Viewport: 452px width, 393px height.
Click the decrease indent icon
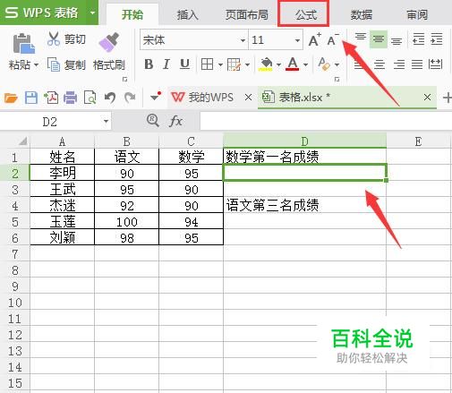coord(418,39)
